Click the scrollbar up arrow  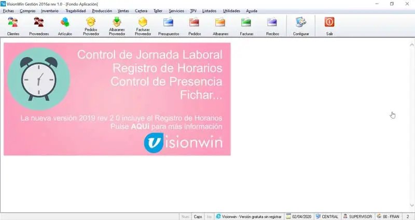tap(411, 45)
